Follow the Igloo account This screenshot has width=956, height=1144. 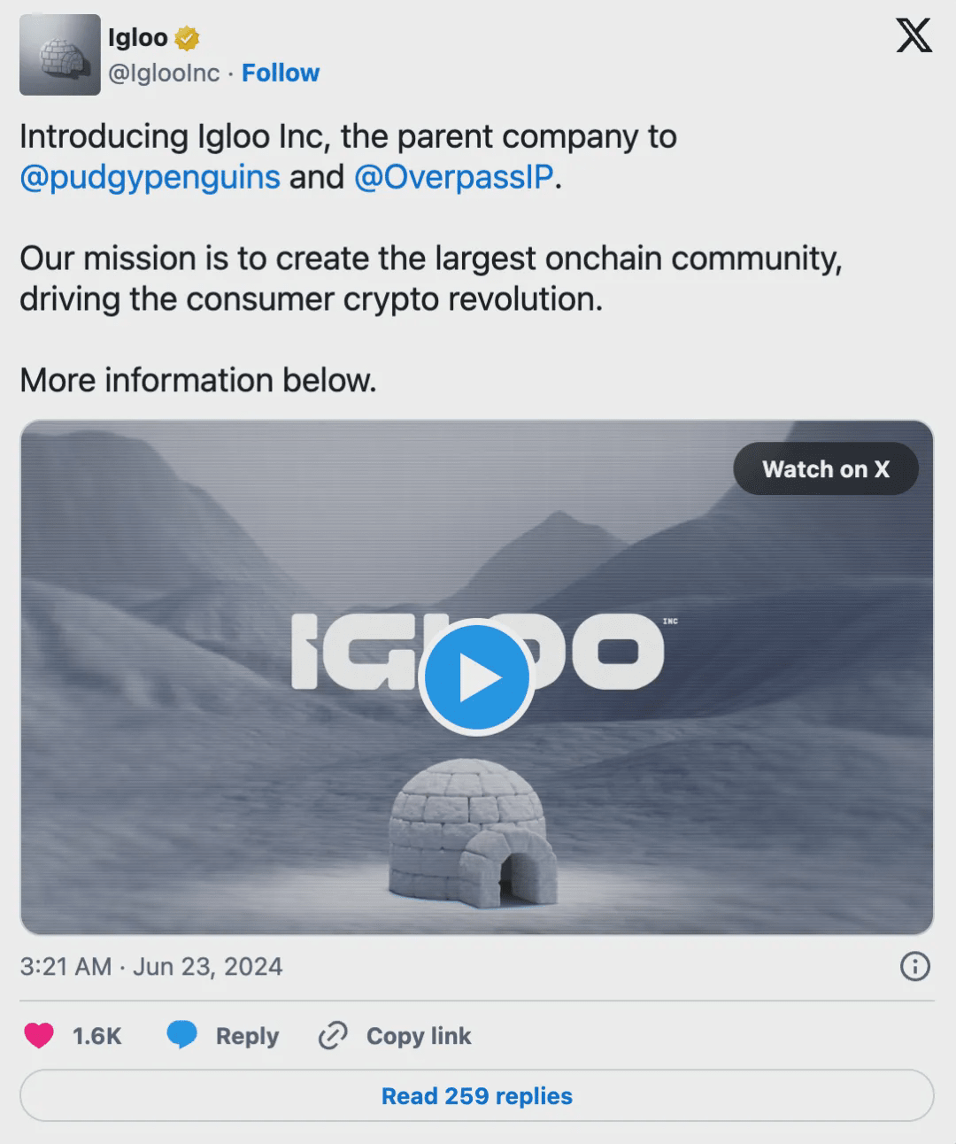pyautogui.click(x=281, y=73)
